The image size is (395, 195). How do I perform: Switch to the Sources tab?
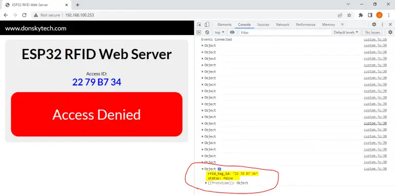point(263,24)
